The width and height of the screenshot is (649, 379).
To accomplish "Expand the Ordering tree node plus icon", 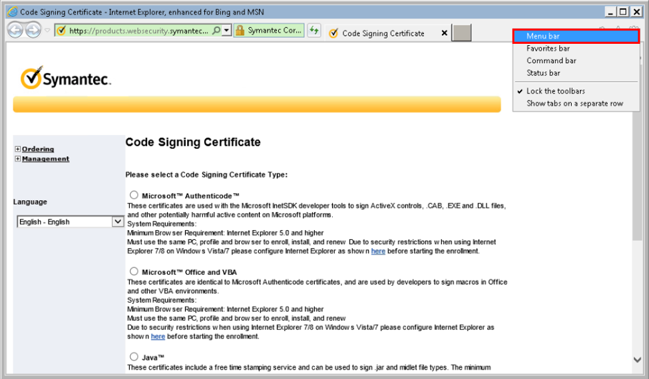I will click(x=17, y=149).
